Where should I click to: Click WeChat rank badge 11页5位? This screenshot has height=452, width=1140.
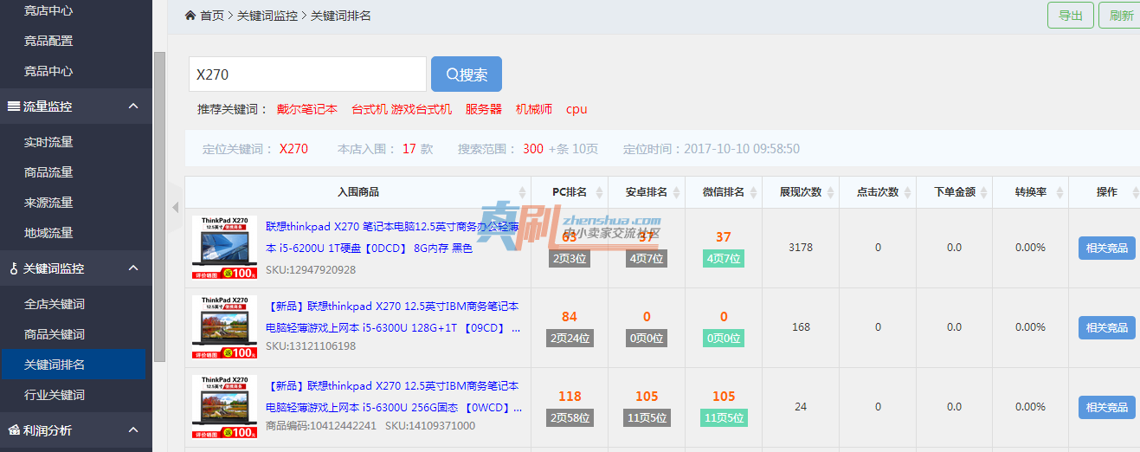point(724,418)
